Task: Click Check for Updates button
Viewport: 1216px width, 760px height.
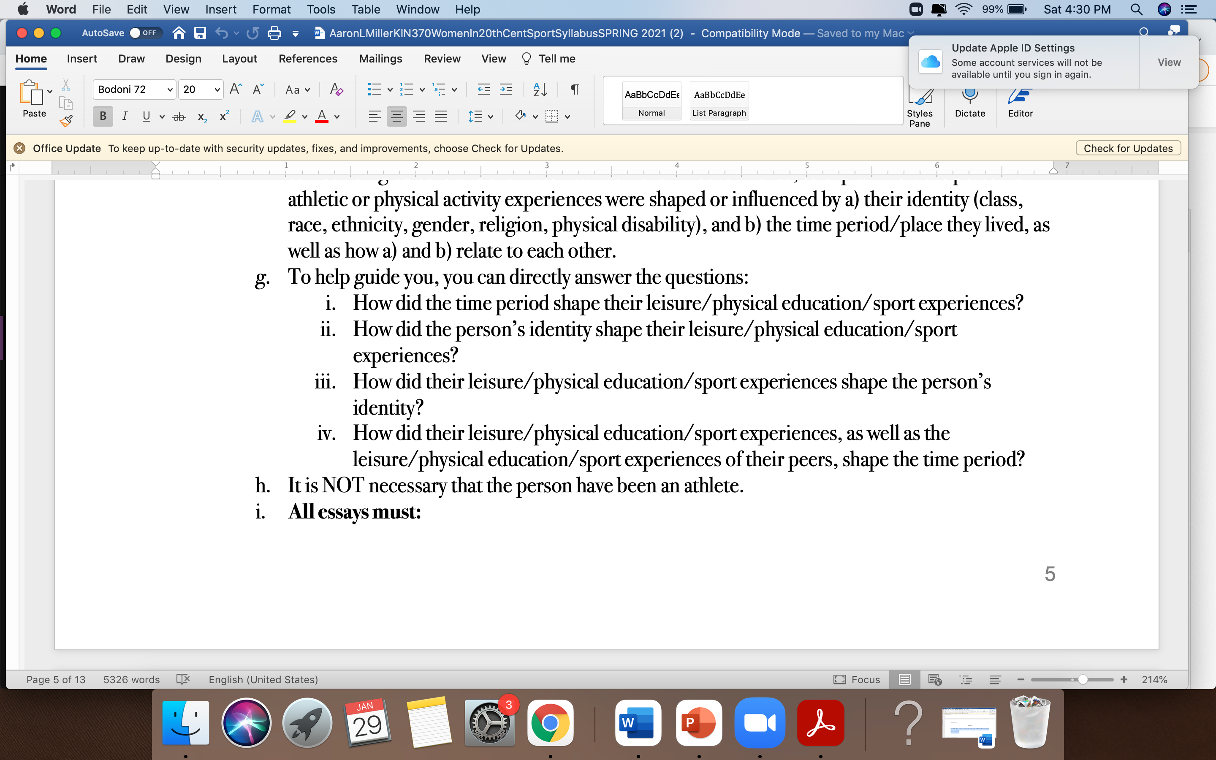Action: click(x=1128, y=148)
